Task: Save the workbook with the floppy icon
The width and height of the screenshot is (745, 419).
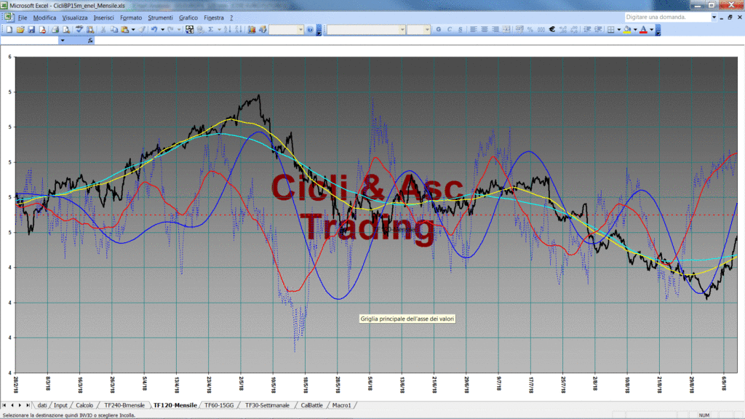Action: tap(31, 29)
